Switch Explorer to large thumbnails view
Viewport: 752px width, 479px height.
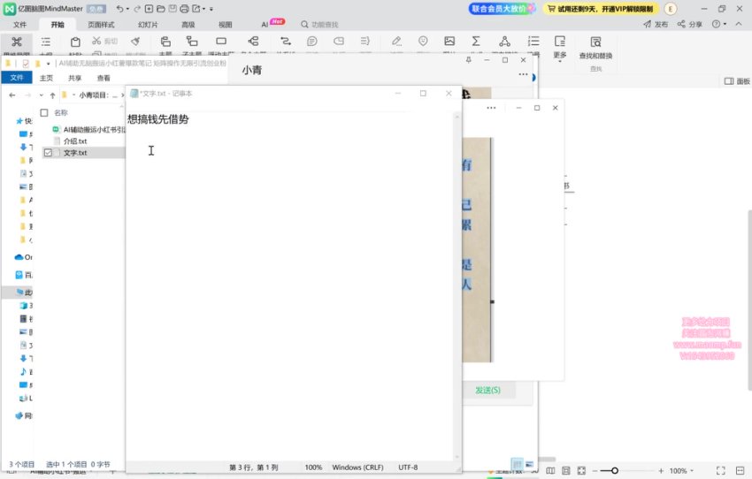coord(529,463)
